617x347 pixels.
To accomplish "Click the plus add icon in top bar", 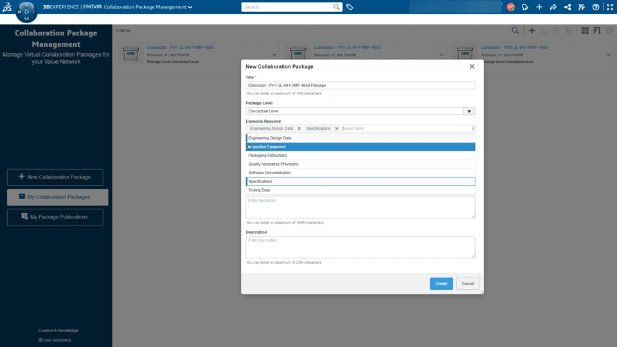I will tap(539, 7).
